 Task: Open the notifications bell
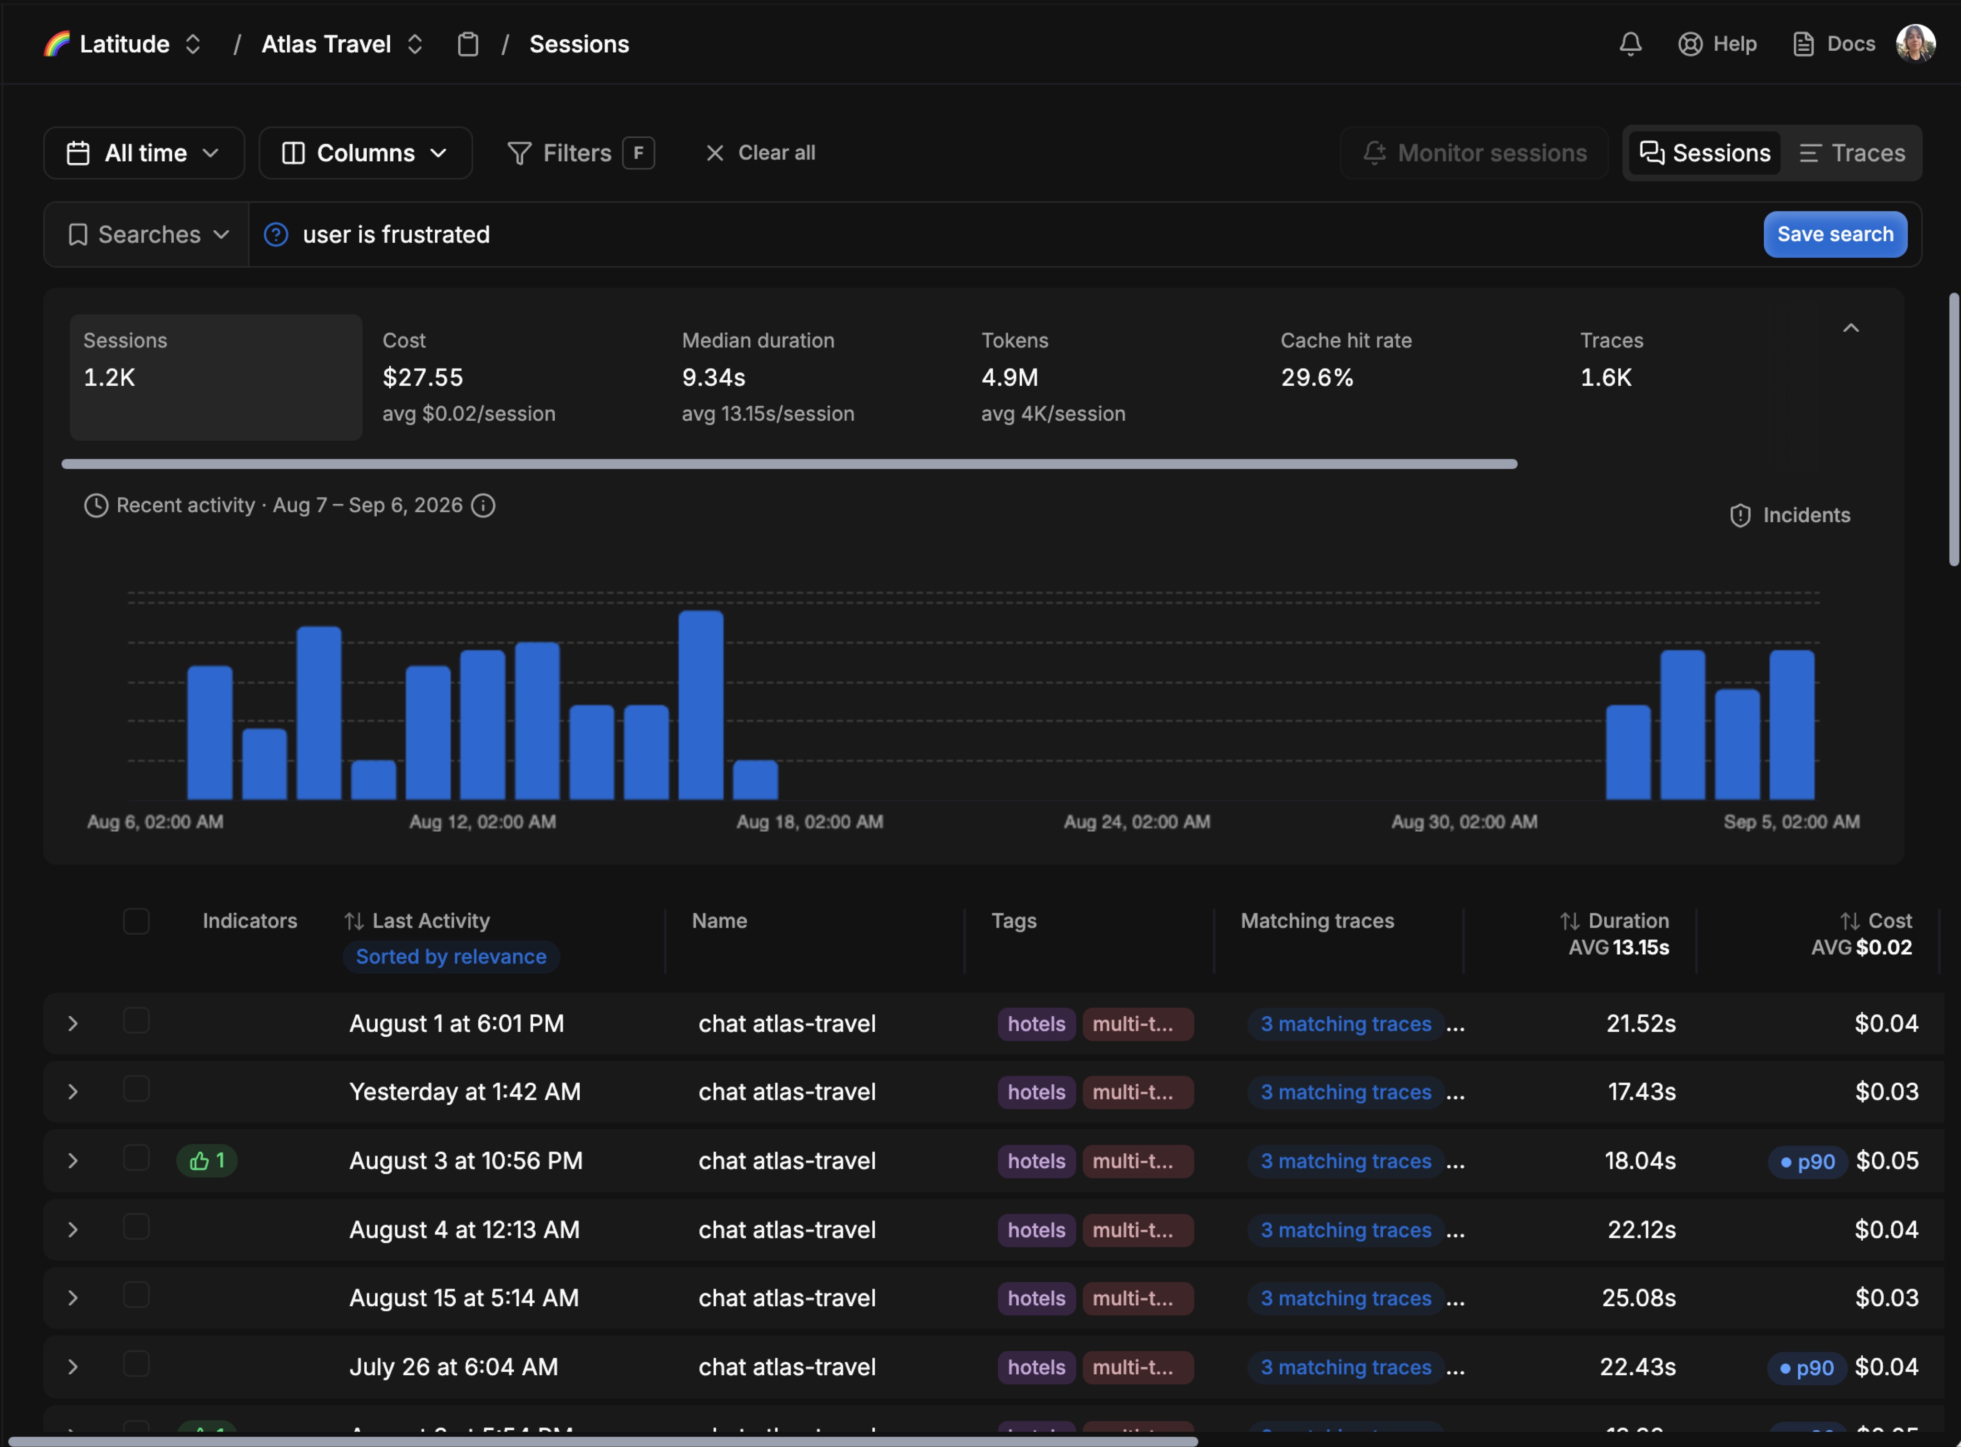[x=1630, y=44]
